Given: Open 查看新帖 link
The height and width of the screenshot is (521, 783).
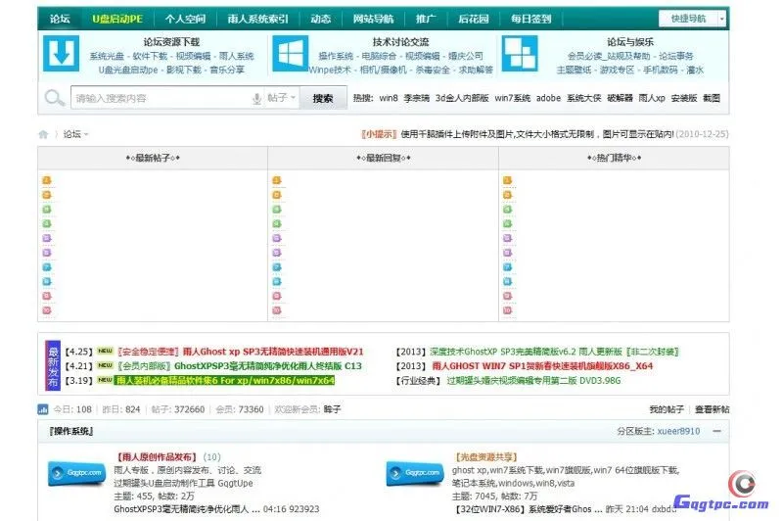Looking at the screenshot, I should point(713,409).
